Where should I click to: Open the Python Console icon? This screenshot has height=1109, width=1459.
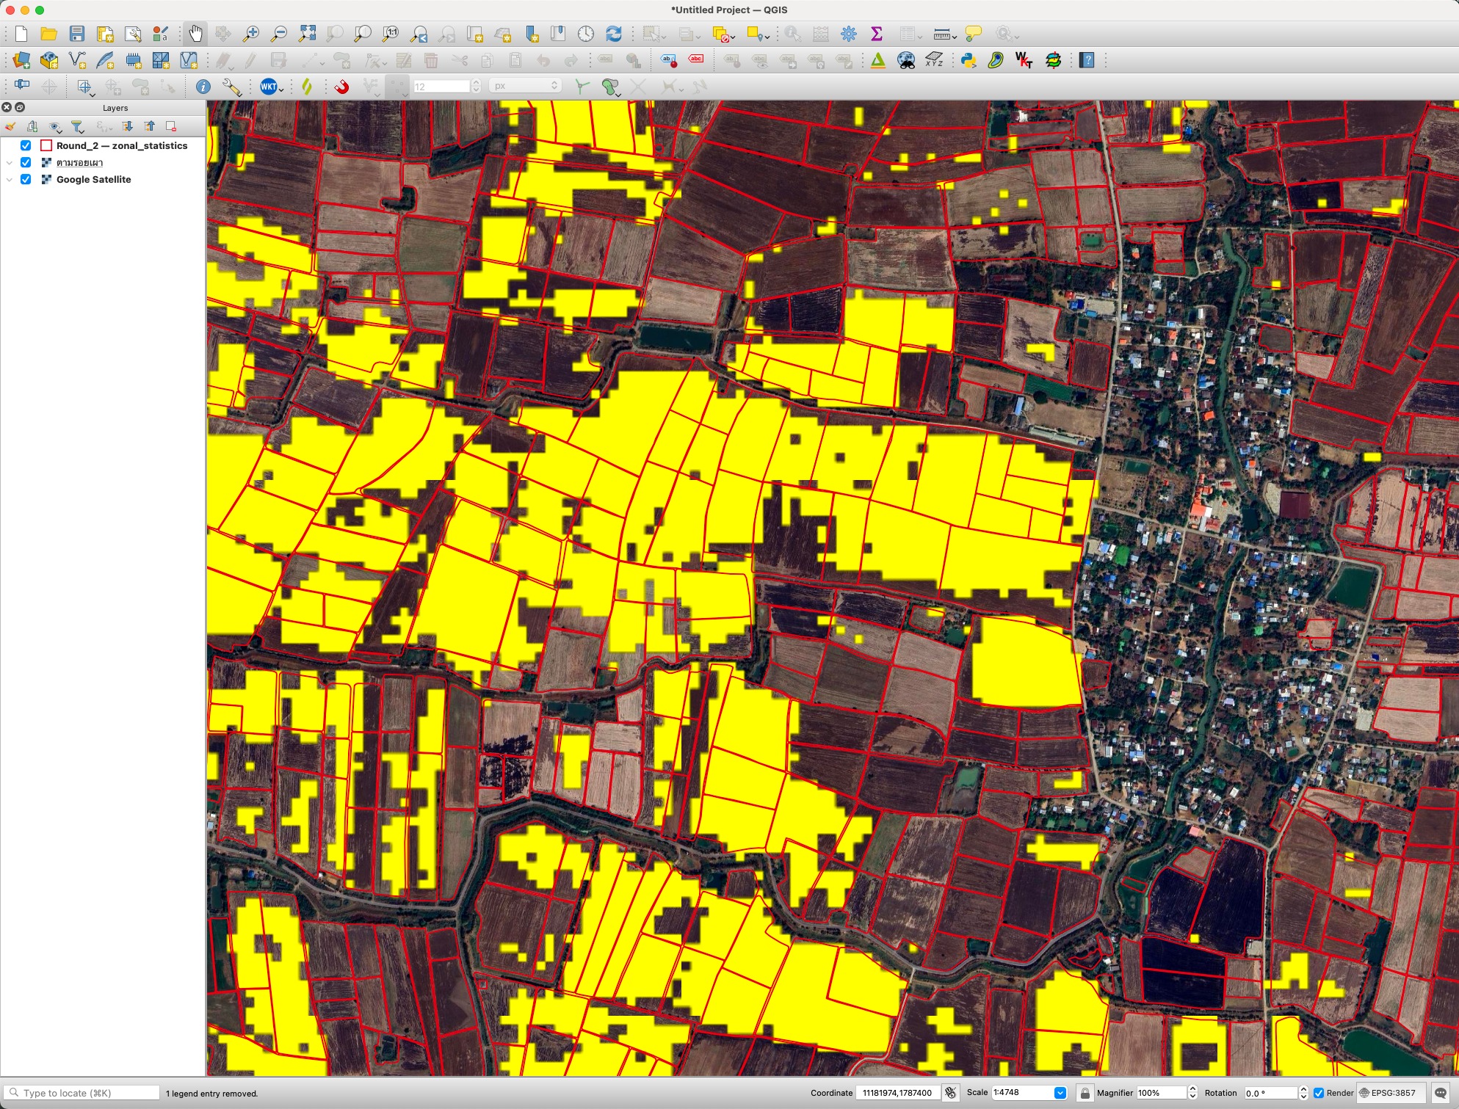point(969,60)
